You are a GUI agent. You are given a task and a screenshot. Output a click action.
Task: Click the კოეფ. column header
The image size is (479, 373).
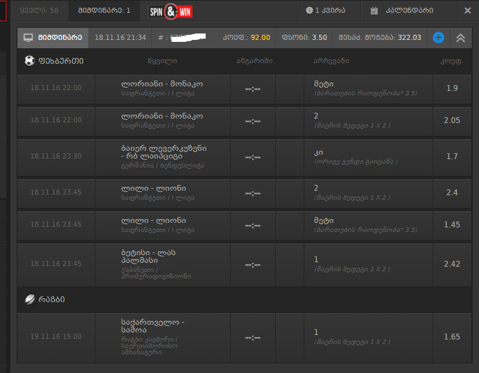[452, 61]
